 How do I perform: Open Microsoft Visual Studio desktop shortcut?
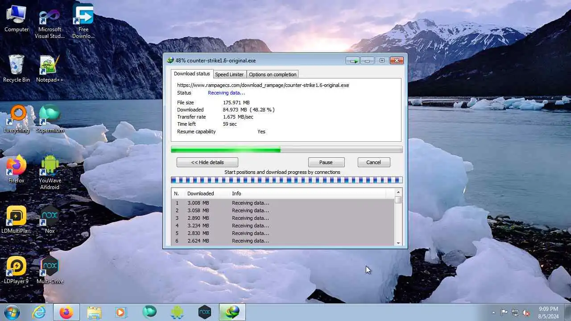click(50, 22)
